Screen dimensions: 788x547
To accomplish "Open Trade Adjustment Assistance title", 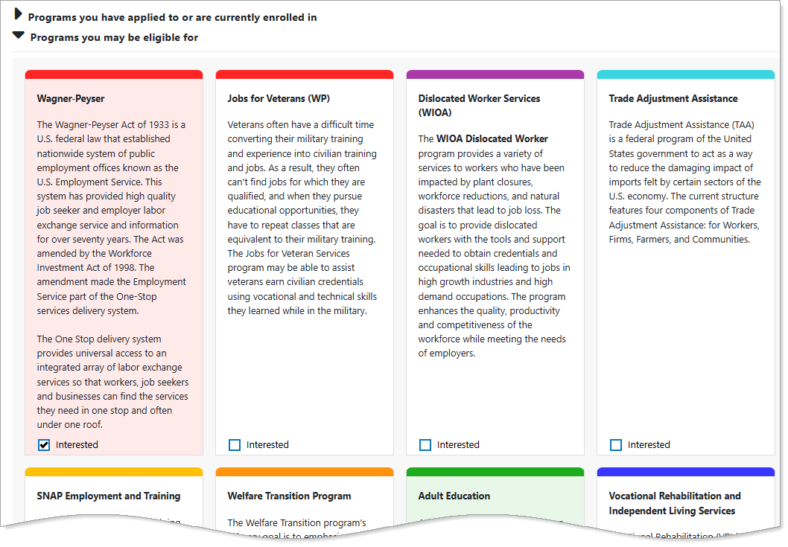I will [x=673, y=98].
